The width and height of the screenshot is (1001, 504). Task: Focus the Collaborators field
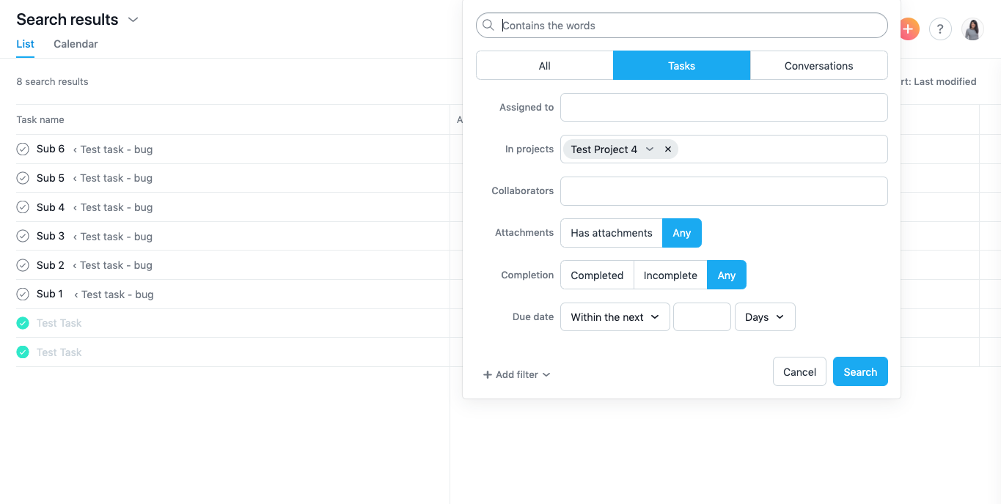pos(724,191)
